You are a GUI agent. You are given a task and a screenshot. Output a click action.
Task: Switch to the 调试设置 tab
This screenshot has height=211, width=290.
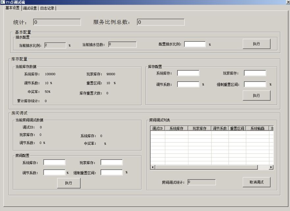pyautogui.click(x=30, y=8)
